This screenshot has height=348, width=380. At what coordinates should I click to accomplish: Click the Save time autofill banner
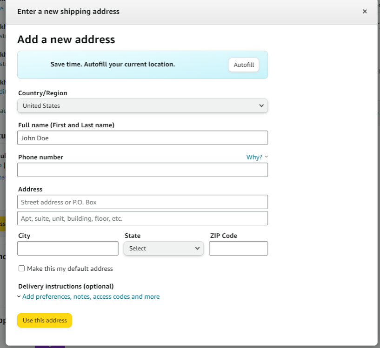click(x=142, y=65)
